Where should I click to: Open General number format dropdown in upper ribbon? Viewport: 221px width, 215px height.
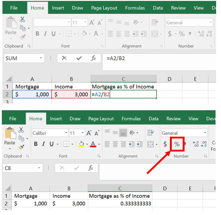click(210, 22)
